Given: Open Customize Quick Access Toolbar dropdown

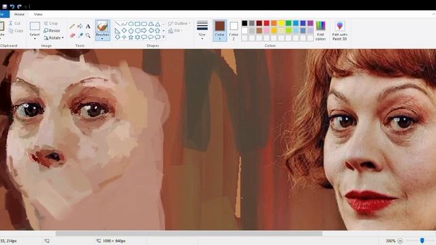Looking at the screenshot, I should [x=27, y=6].
